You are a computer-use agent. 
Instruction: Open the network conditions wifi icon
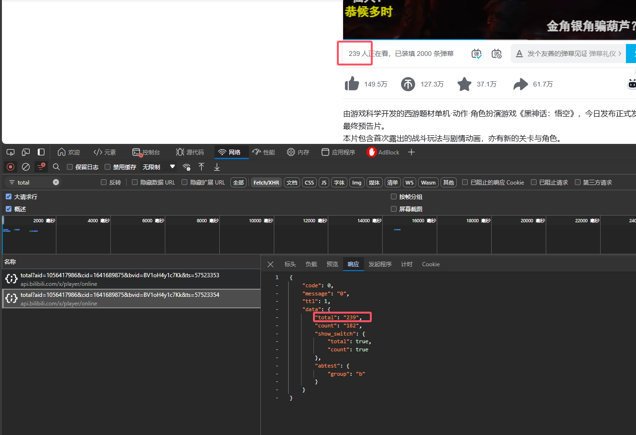pyautogui.click(x=186, y=167)
